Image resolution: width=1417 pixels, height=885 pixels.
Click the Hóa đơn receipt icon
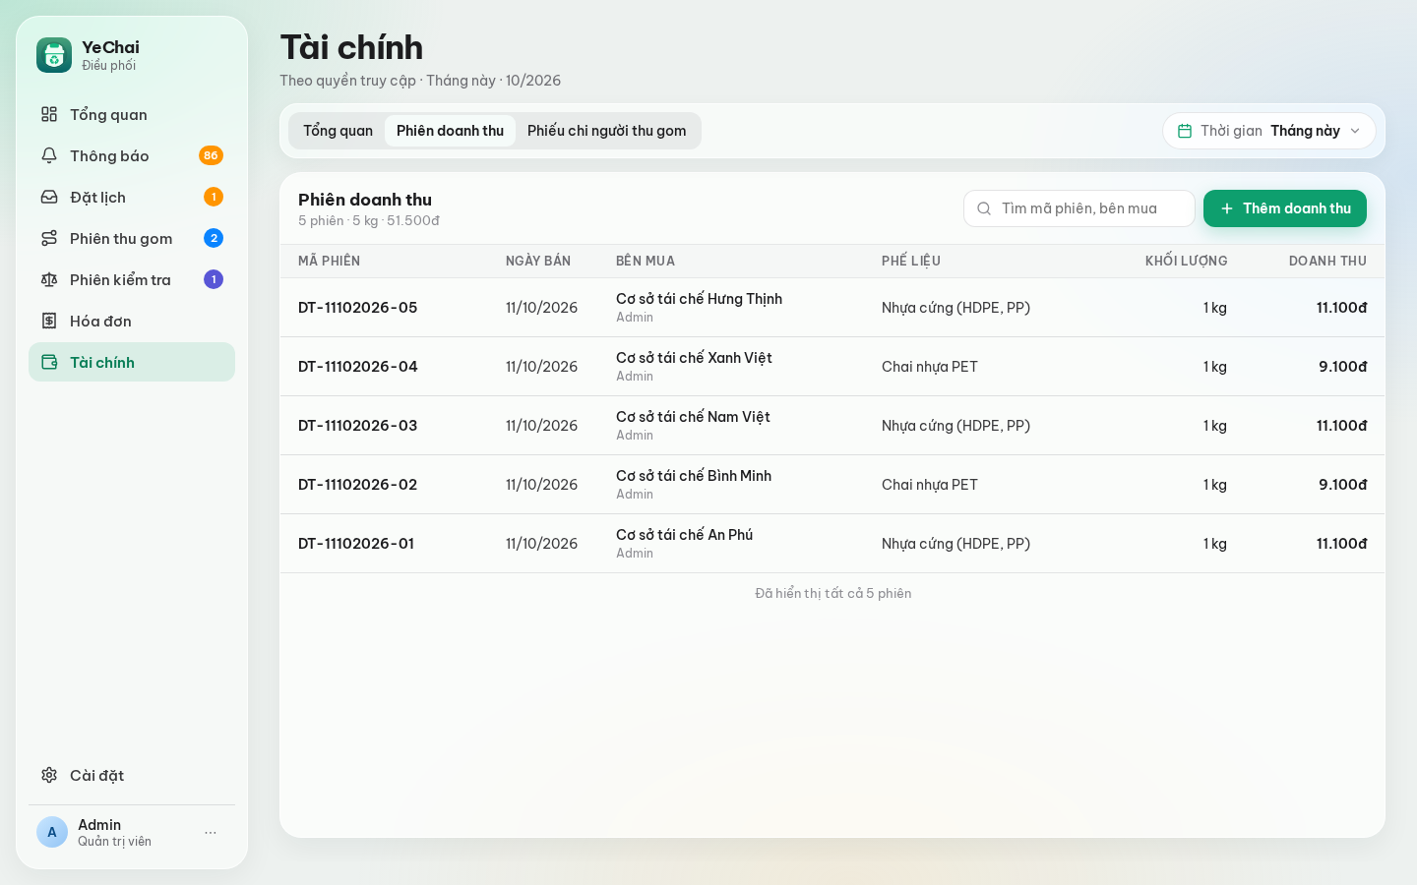pos(49,321)
